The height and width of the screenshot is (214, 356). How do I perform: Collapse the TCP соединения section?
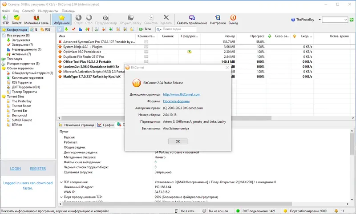point(61,182)
